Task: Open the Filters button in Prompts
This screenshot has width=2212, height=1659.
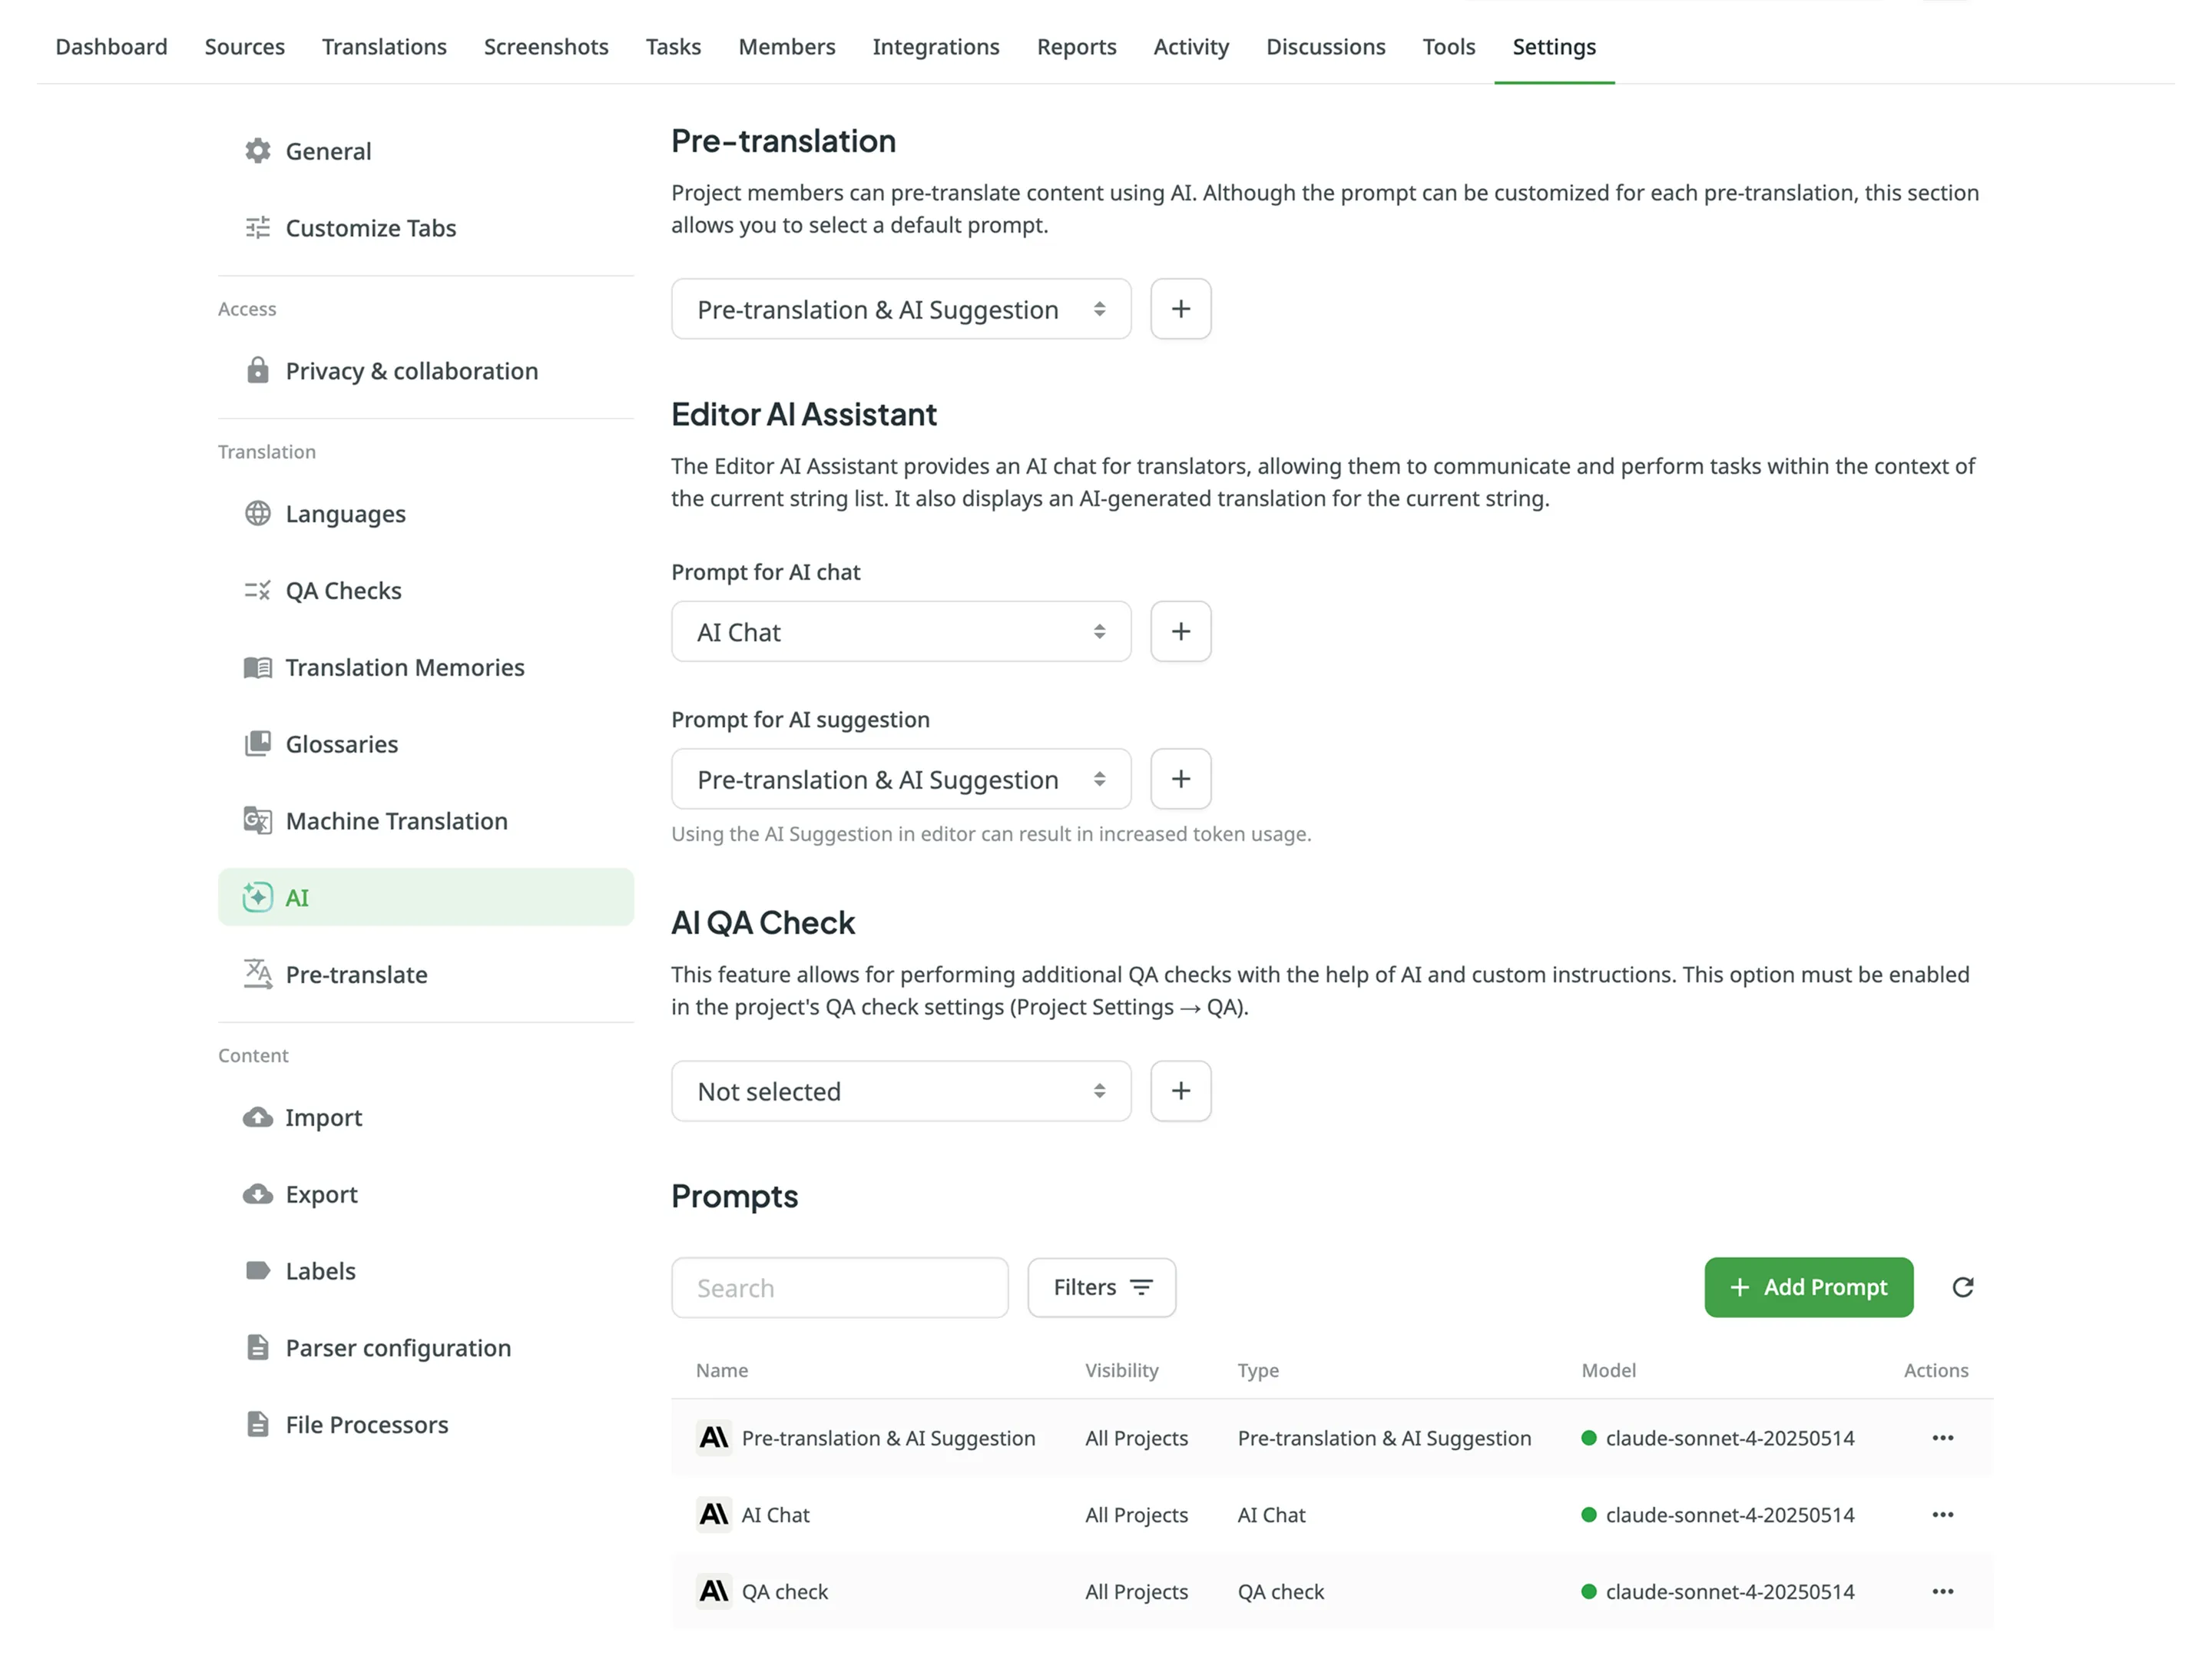Action: [x=1101, y=1287]
